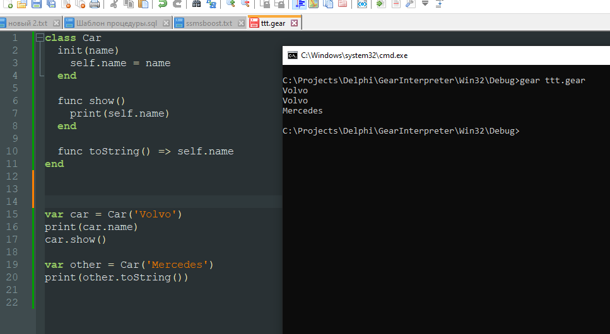
Task: Close the ttt.gear tab
Action: [295, 23]
